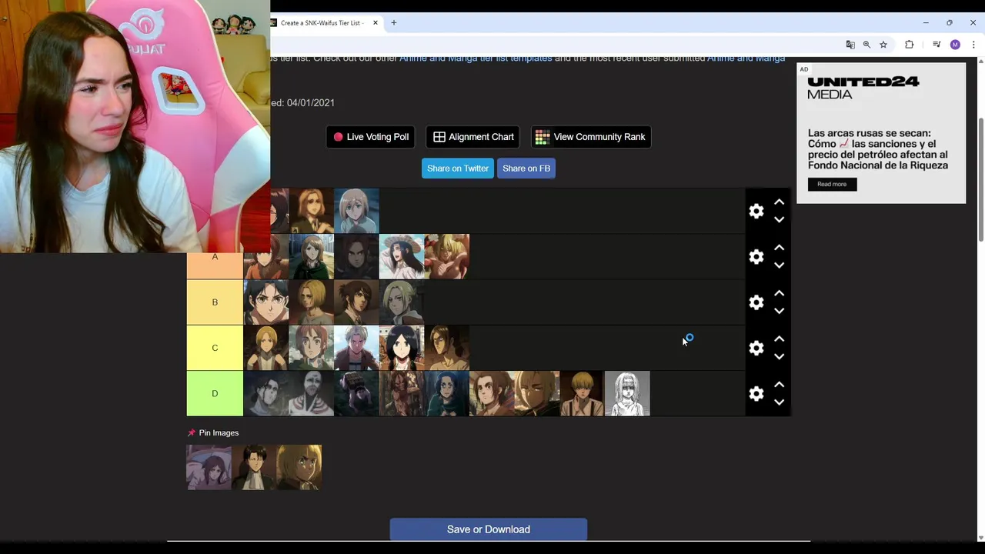This screenshot has width=985, height=554.
Task: Close the SNK-Waifus Tier List tab
Action: click(376, 23)
